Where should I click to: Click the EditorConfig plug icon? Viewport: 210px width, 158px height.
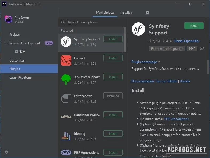coord(66,98)
